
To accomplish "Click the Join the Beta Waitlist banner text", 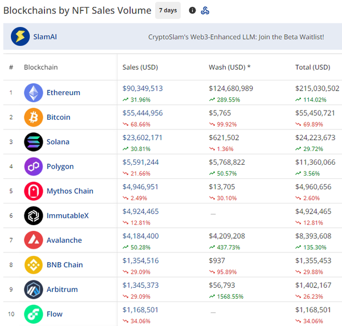I will coord(236,37).
